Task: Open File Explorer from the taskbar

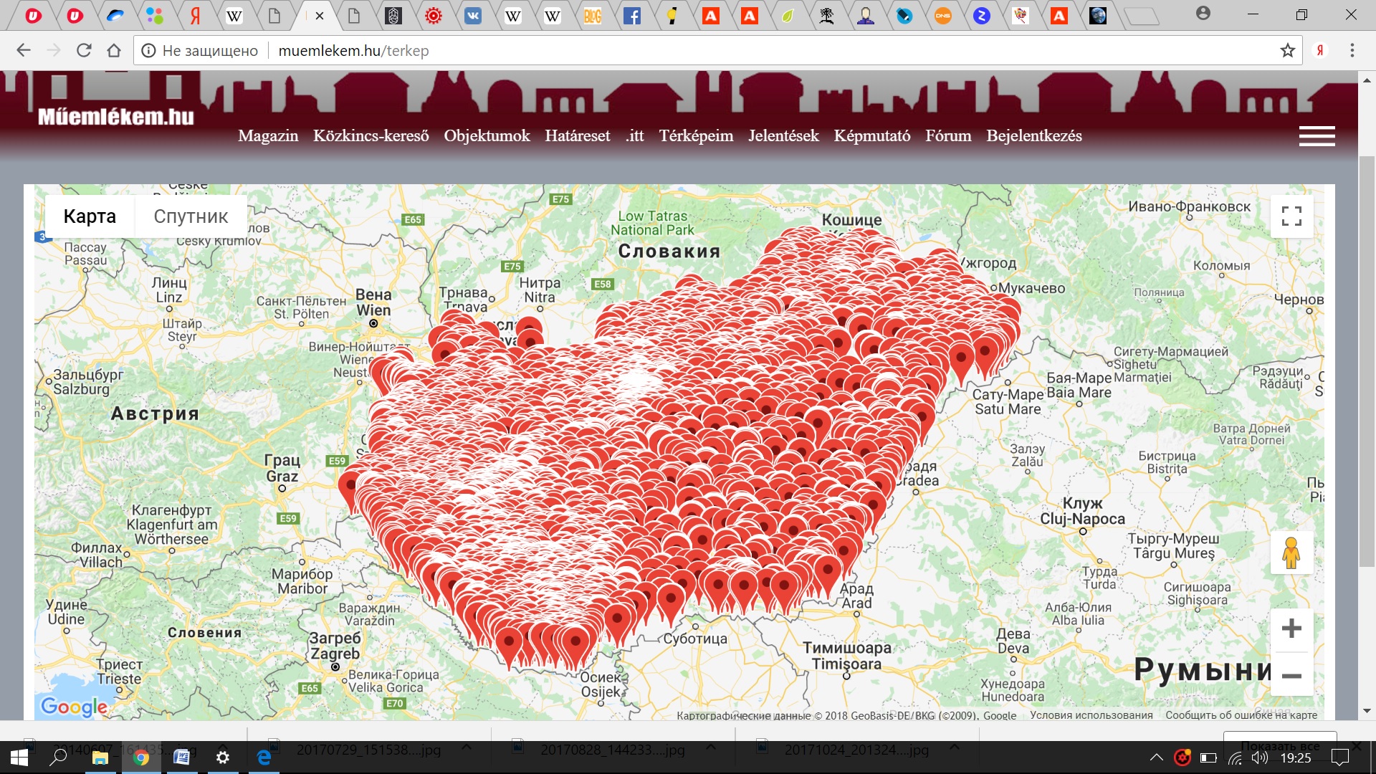Action: pyautogui.click(x=100, y=758)
